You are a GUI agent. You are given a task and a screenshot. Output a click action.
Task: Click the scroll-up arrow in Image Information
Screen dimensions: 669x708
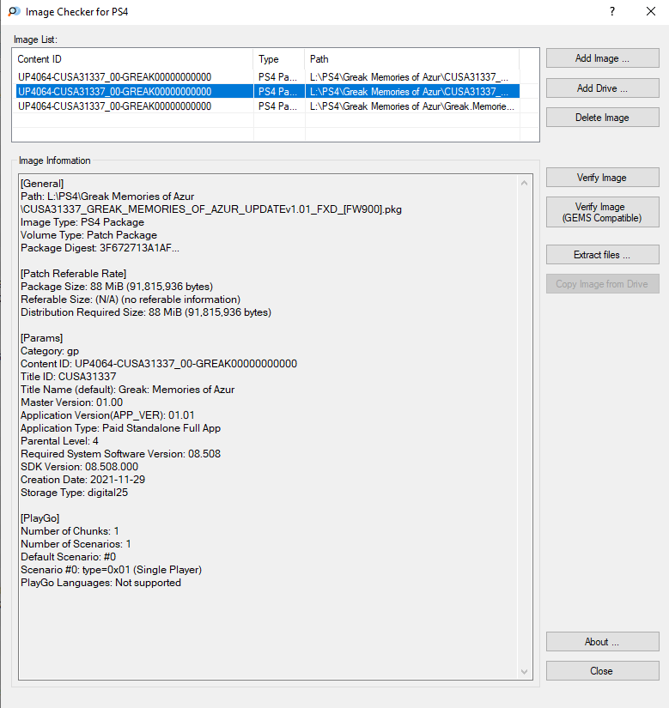tap(525, 183)
